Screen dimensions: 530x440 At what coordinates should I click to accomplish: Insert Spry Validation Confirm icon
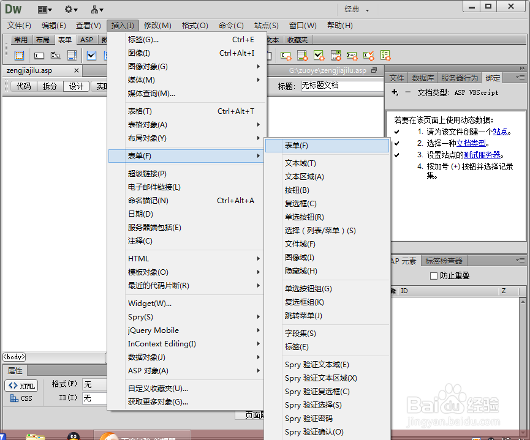click(368, 56)
